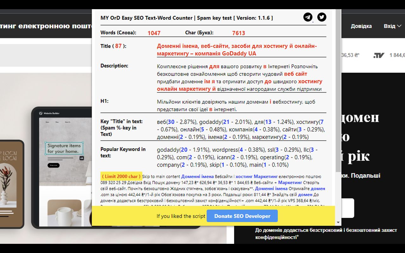This screenshot has height=253, width=405.
Task: Click the privacy protection text on website
Action: (326, 233)
